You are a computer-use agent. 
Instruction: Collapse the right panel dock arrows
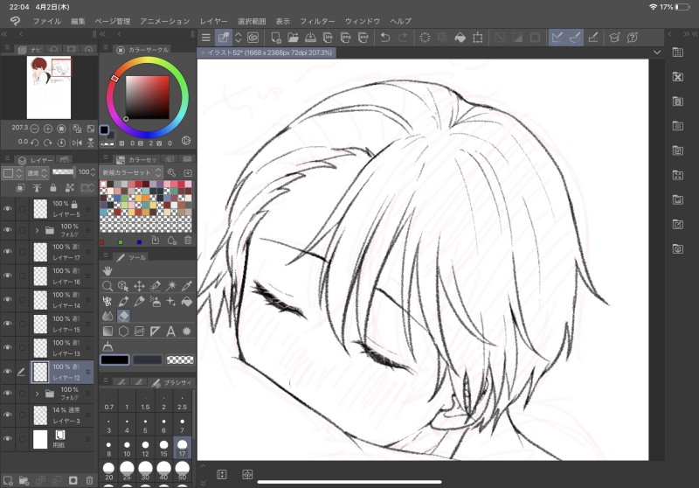(x=687, y=34)
